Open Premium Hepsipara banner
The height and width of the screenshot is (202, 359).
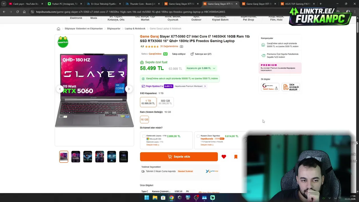(x=280, y=68)
